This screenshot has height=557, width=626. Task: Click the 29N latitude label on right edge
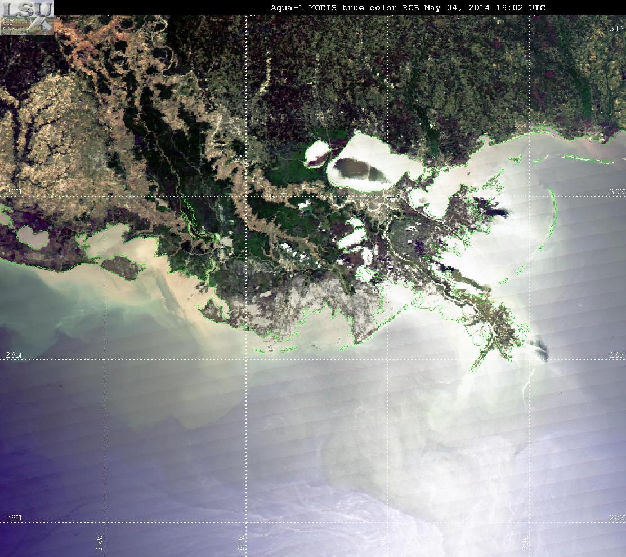coord(616,355)
